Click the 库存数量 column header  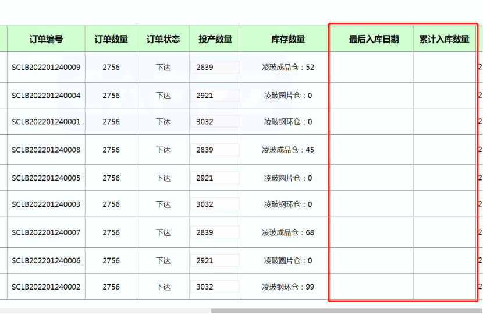287,39
